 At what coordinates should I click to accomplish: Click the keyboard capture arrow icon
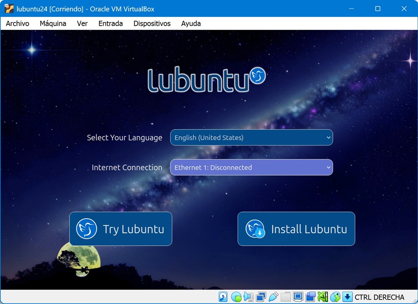(x=347, y=297)
